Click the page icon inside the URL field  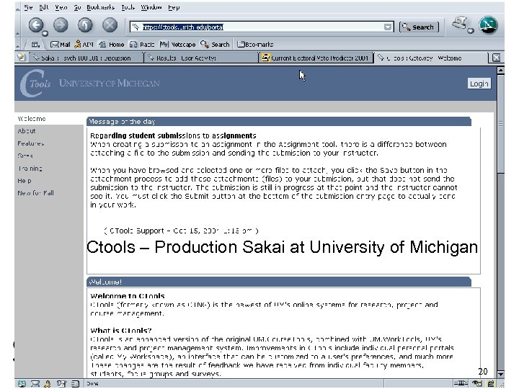(136, 27)
